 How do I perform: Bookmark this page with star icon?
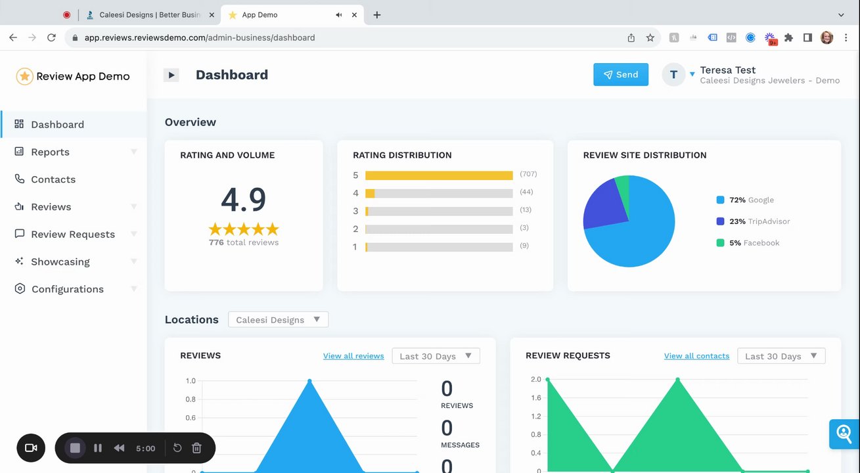[x=650, y=37]
